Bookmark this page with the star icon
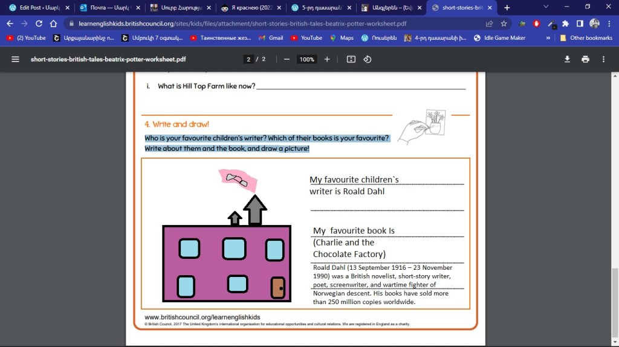 coord(504,24)
